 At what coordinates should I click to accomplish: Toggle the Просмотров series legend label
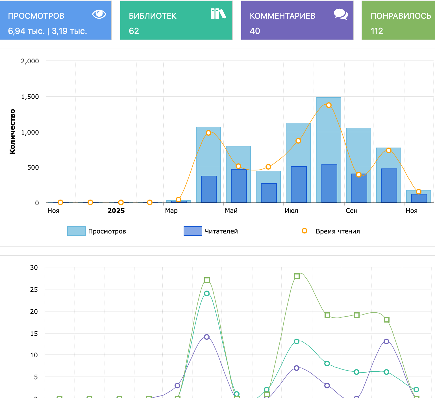107,231
